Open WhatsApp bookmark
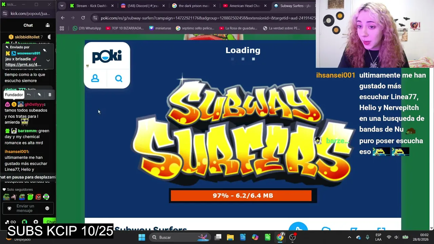 click(x=87, y=28)
